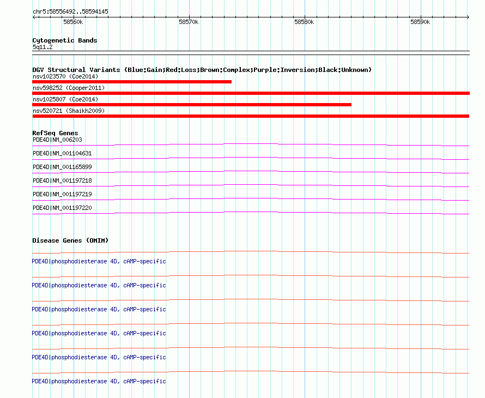This screenshot has height=398, width=485.
Task: Open the nsv1025807 (Coe2014) variant label
Action: tap(65, 99)
